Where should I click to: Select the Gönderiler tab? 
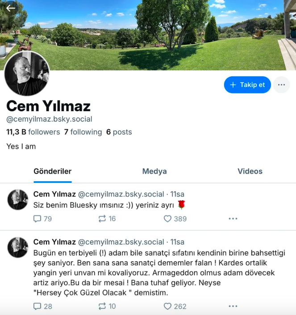[x=53, y=172]
